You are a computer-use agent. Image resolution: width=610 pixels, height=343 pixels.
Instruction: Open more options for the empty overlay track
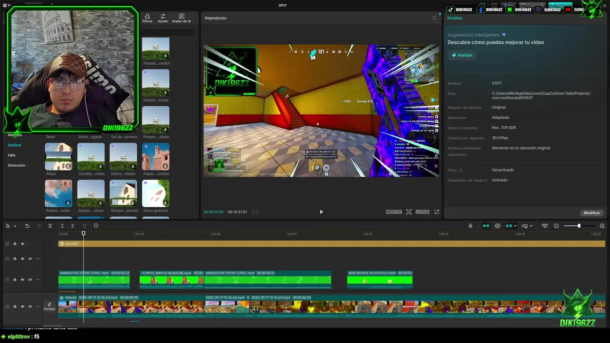tap(38, 259)
